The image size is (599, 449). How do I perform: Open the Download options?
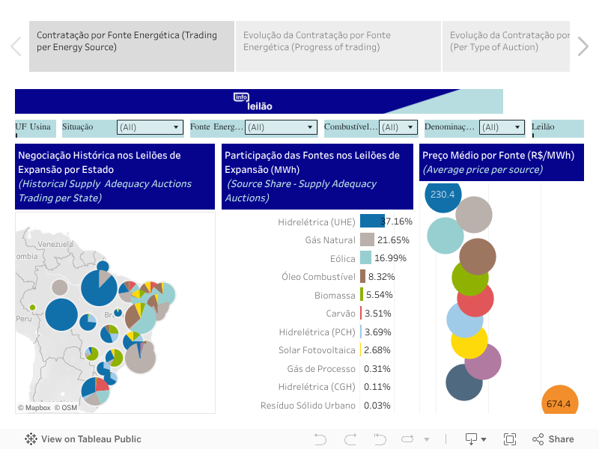coord(475,439)
